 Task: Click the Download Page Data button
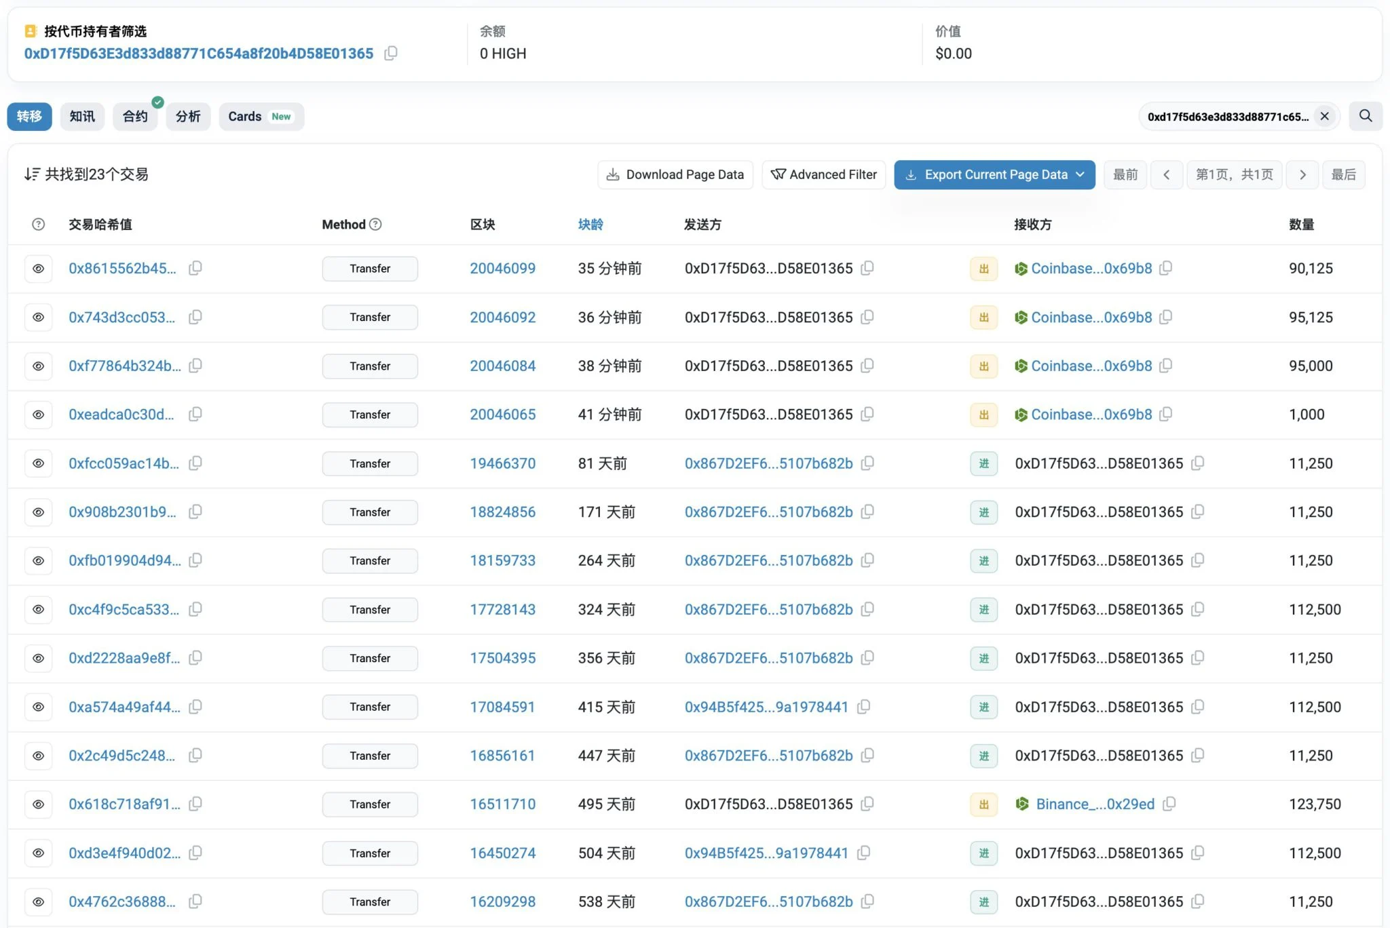pos(675,174)
